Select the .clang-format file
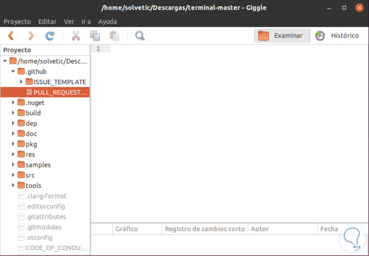Viewport: 369px width, 256px height. click(x=46, y=196)
